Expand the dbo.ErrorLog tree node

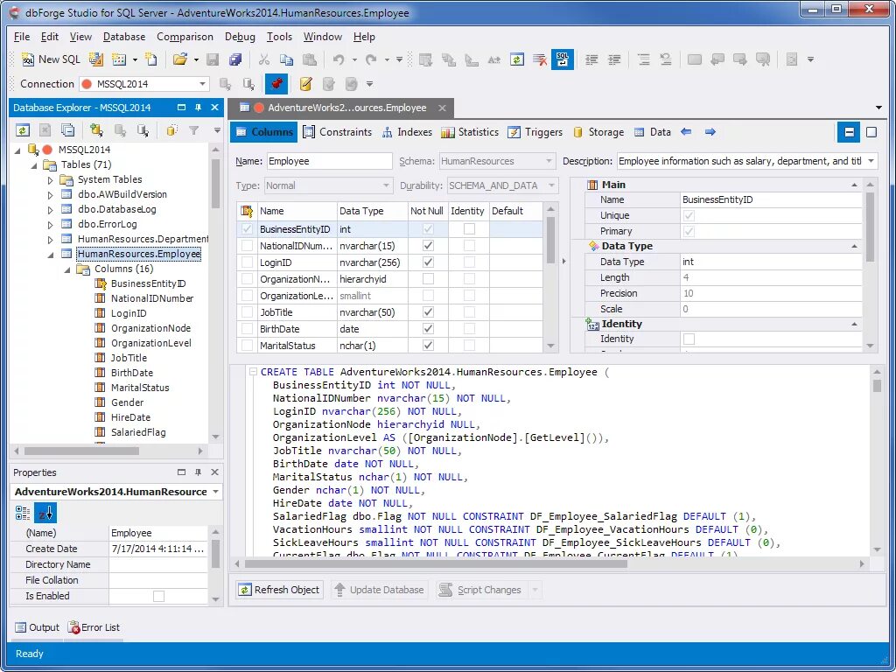[x=50, y=224]
